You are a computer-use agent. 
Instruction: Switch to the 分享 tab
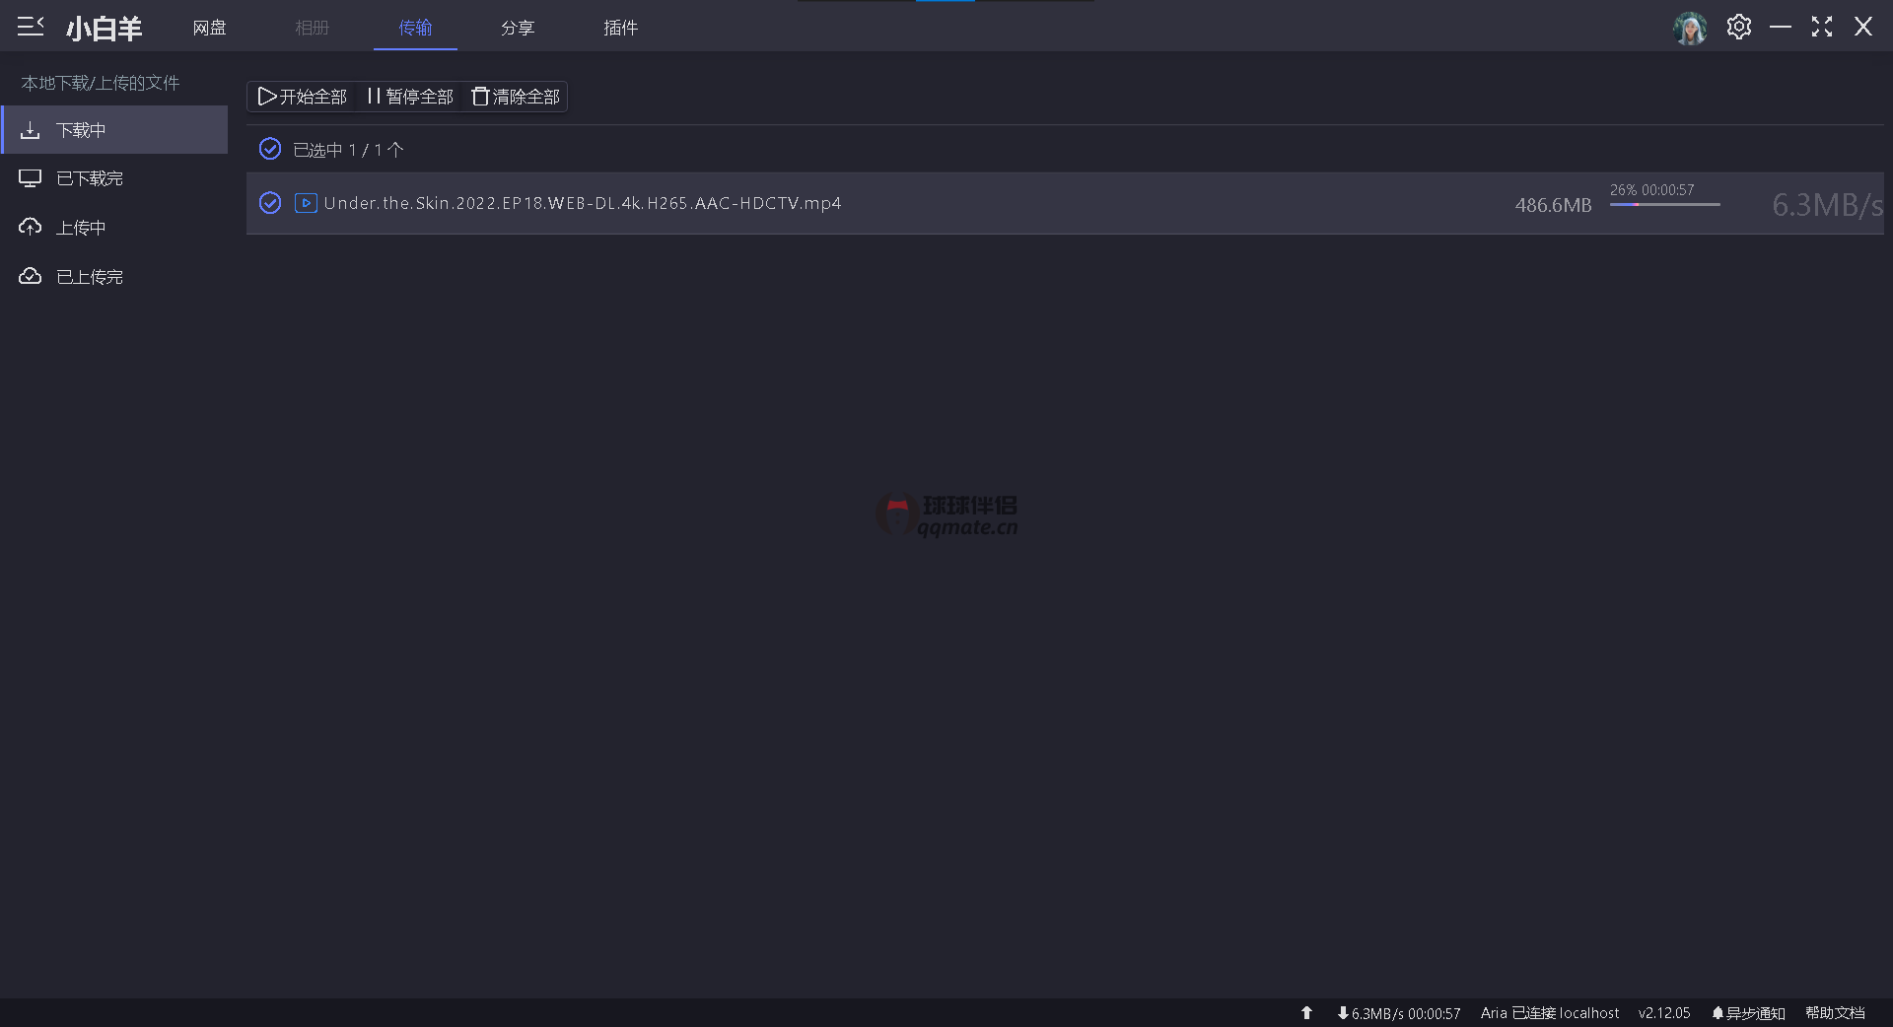517,28
